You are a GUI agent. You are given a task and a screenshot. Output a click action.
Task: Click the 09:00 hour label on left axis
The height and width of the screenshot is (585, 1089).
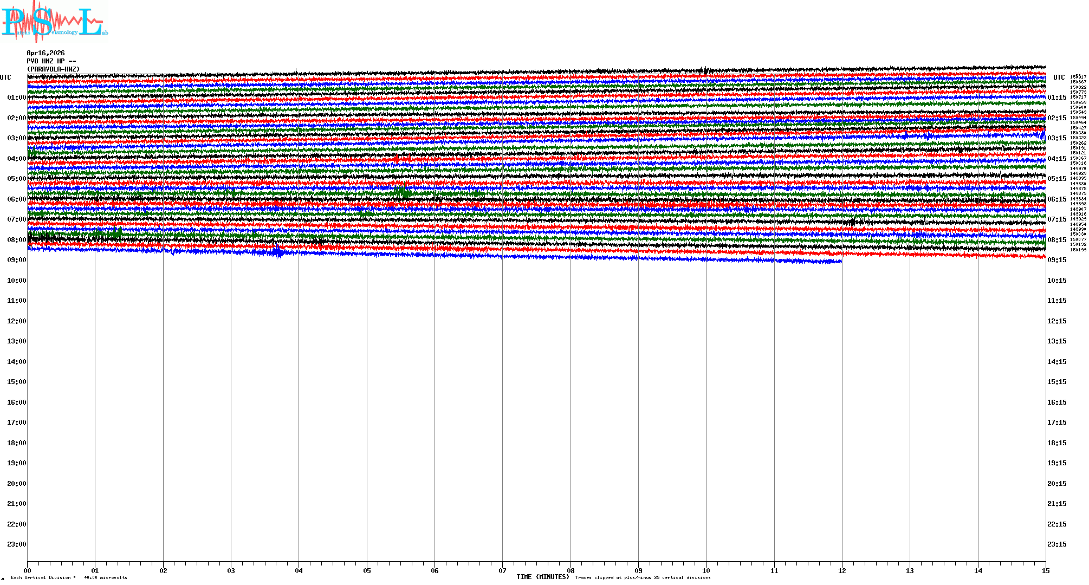tap(16, 260)
